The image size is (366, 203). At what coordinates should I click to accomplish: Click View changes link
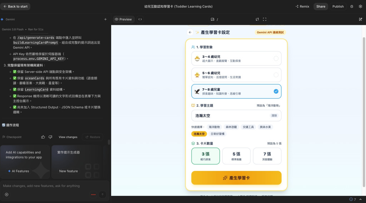pos(68,137)
